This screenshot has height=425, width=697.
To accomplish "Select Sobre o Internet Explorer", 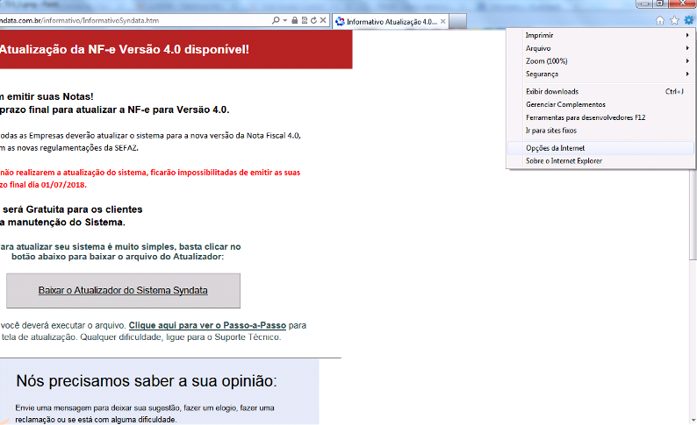I will (x=601, y=160).
